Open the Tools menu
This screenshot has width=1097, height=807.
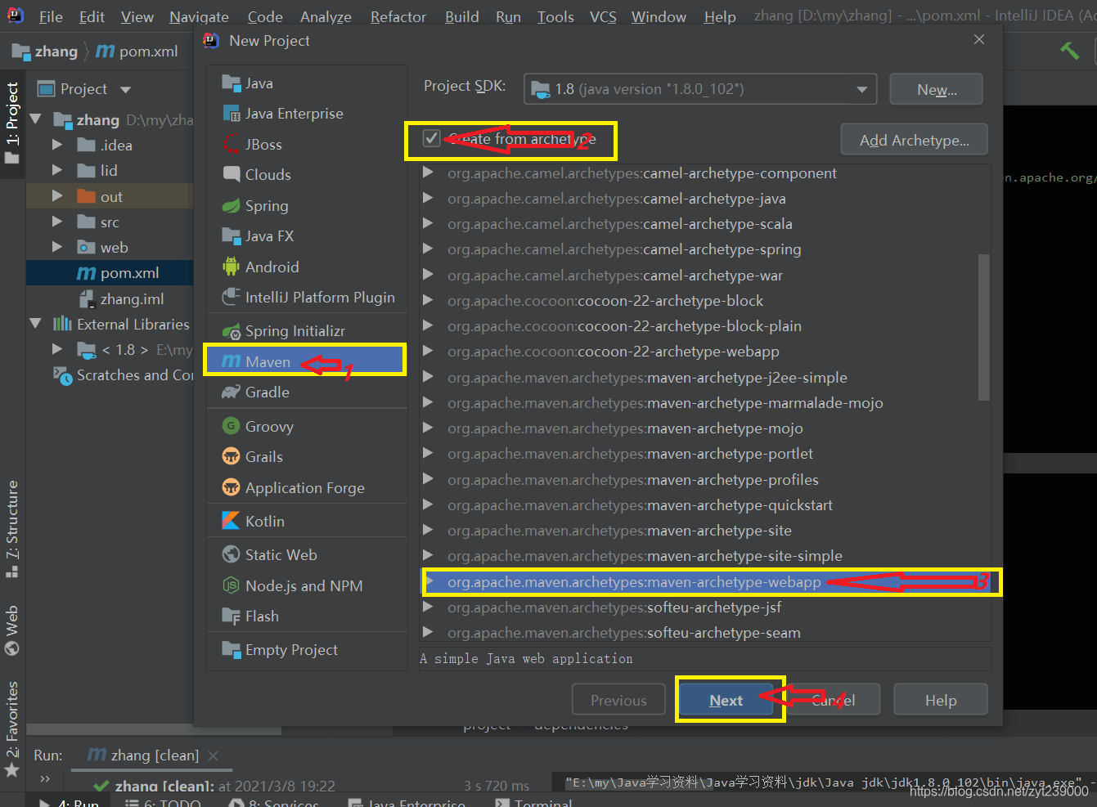tap(555, 16)
